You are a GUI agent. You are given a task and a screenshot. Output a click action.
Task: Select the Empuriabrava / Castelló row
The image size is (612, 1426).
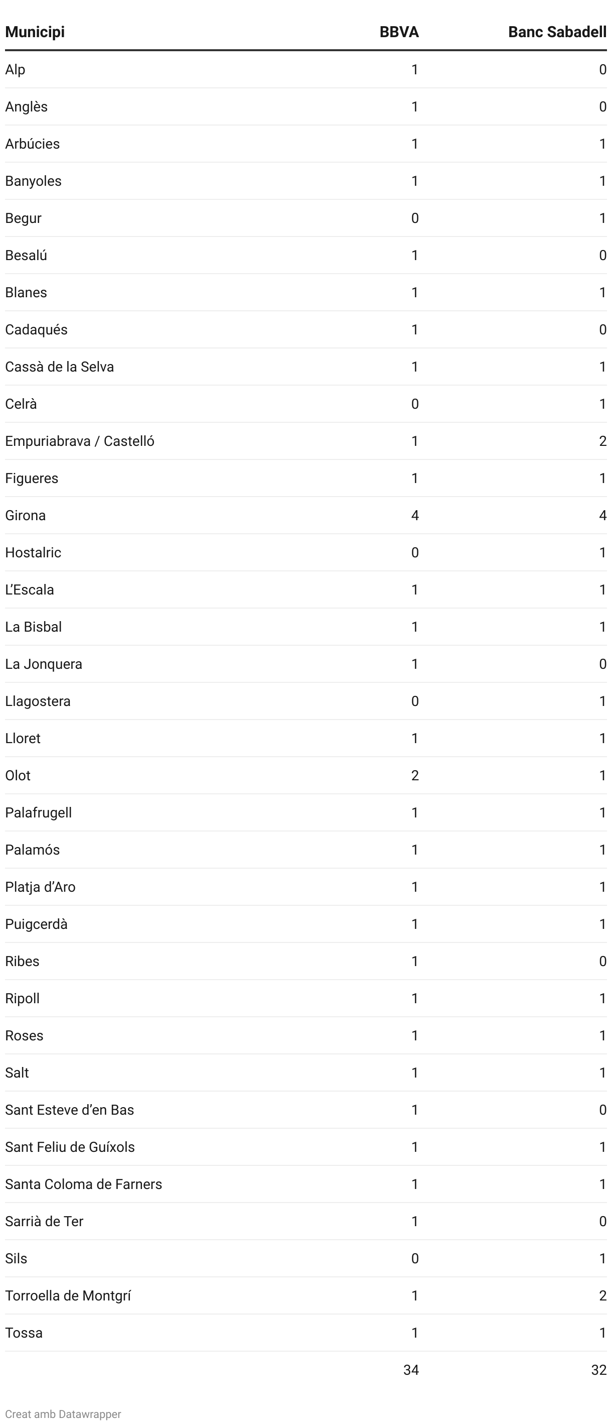(305, 441)
